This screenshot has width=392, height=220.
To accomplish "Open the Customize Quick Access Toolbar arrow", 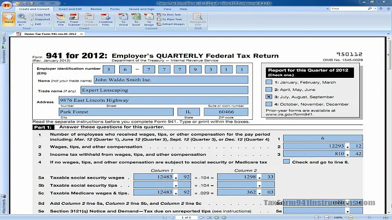I will 64,3.
